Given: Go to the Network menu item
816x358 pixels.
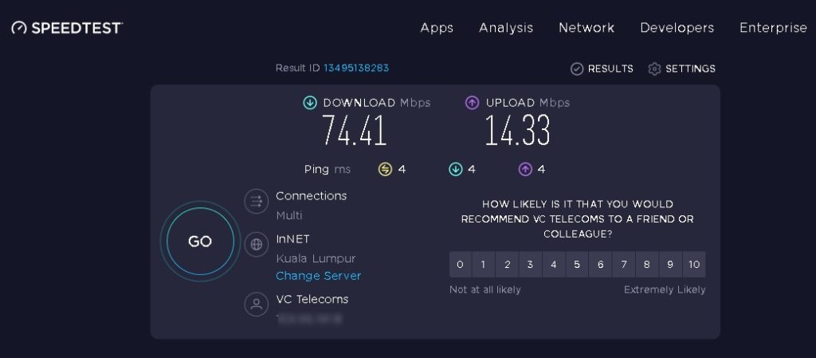Looking at the screenshot, I should click(586, 28).
